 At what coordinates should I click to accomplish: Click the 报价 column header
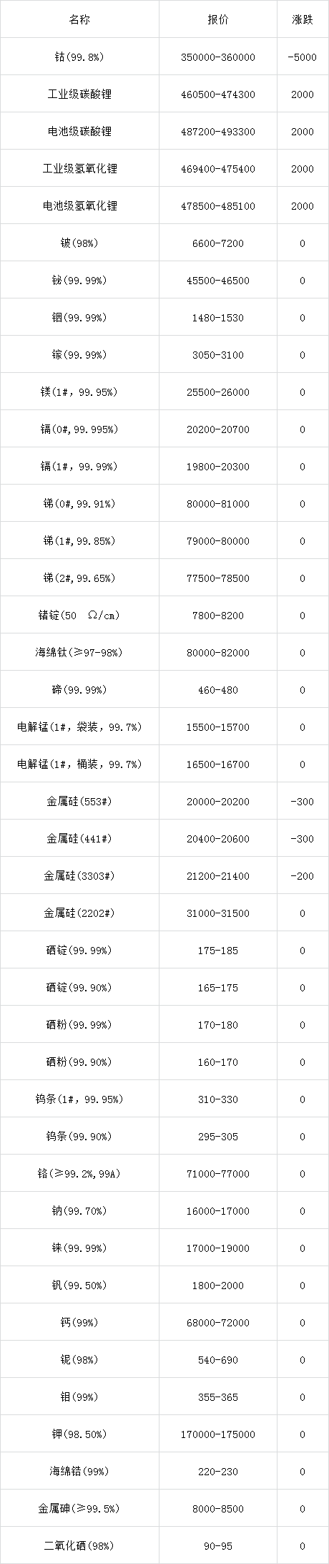pos(218,19)
